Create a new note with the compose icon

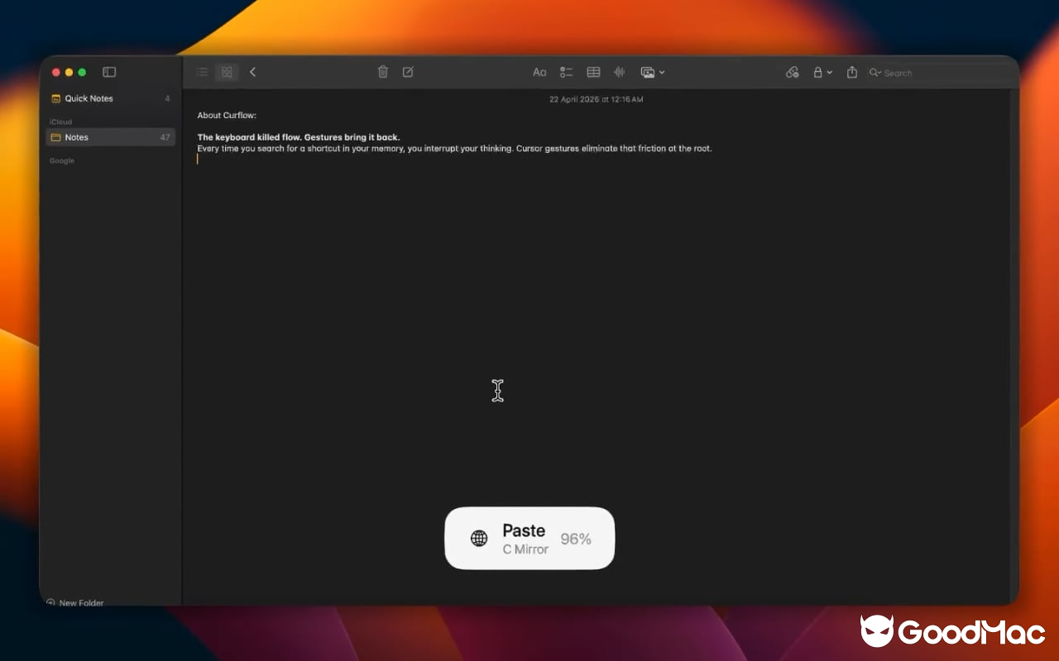click(x=407, y=72)
